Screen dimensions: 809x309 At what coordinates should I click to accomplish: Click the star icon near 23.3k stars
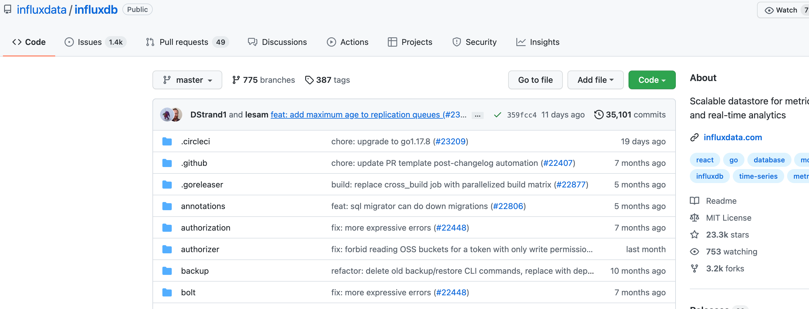[x=695, y=234]
